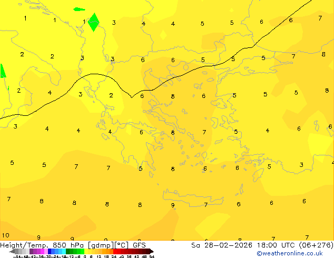Click the legend label 54
This screenshot has width=334, height=258.
152,256
